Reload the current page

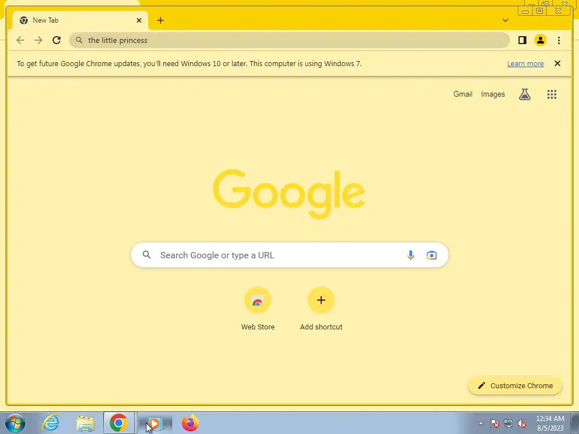click(x=57, y=40)
